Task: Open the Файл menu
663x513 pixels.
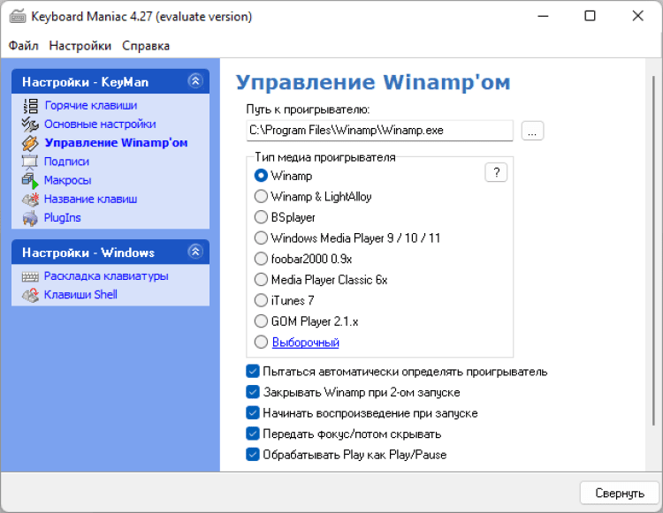Action: point(23,46)
